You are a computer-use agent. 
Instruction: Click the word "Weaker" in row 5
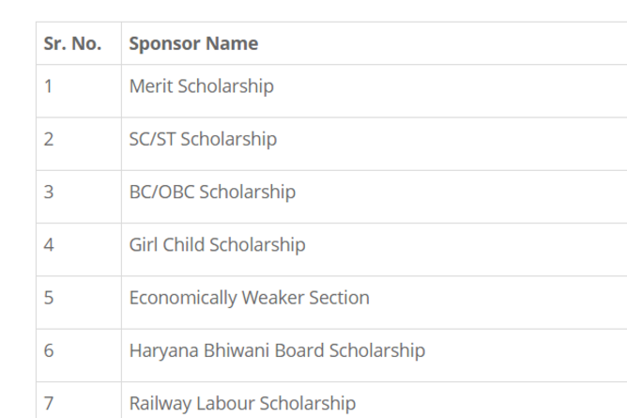(273, 298)
